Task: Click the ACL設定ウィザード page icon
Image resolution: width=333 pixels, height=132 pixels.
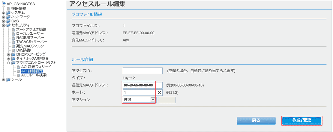Action: click(19, 67)
